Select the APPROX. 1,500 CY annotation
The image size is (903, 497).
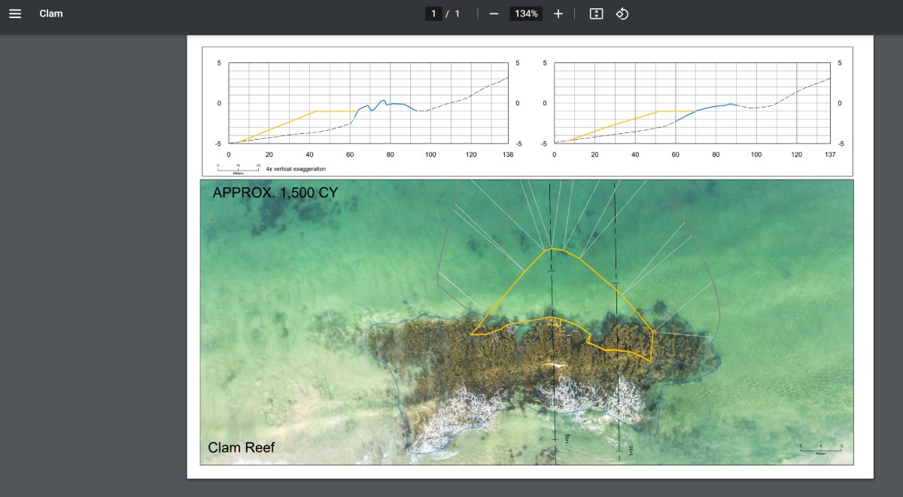tap(275, 192)
